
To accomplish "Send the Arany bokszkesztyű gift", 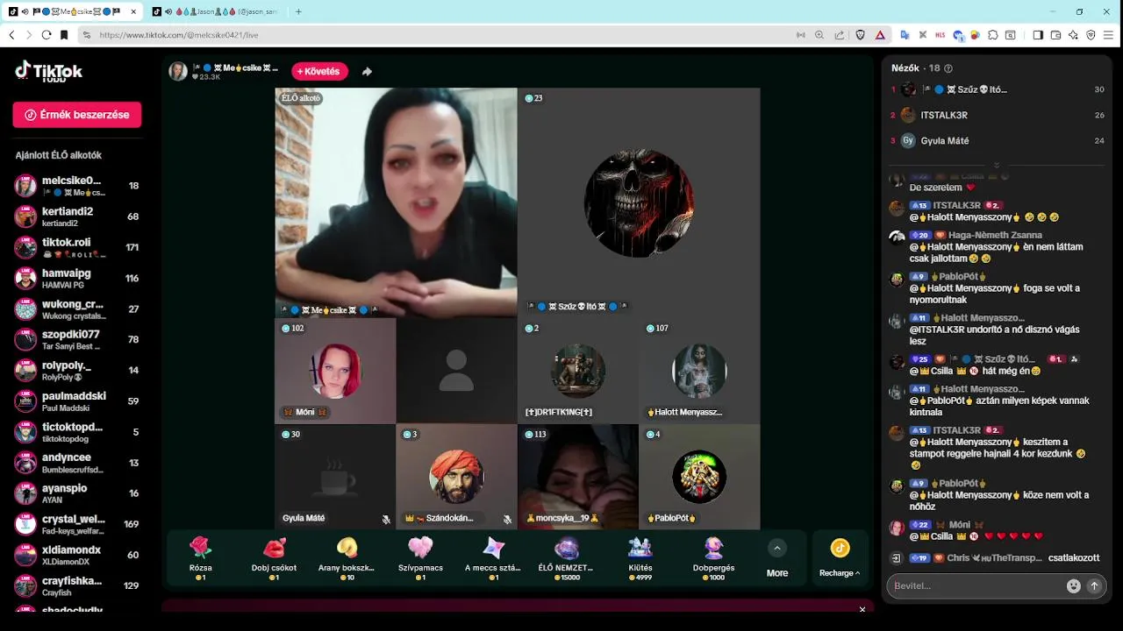I will pos(347,558).
